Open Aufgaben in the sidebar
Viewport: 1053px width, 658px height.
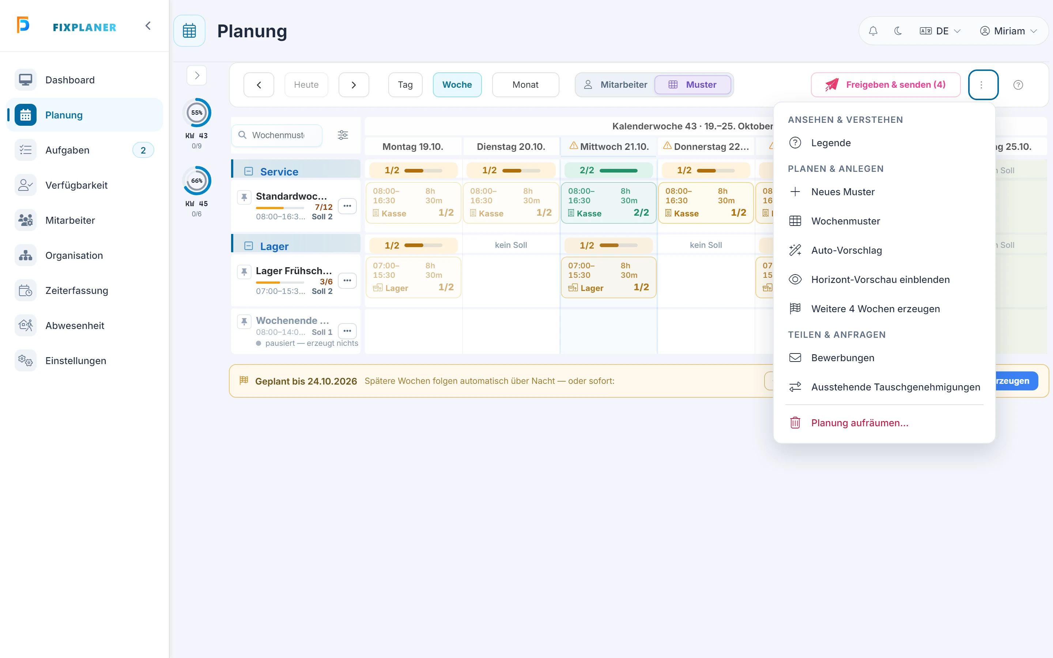point(85,150)
